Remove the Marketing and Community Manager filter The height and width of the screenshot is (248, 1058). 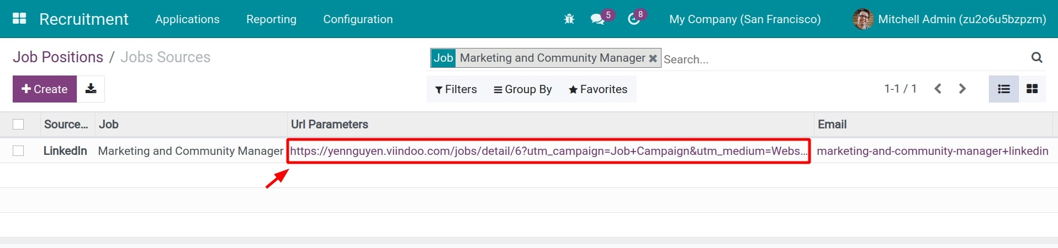pos(653,58)
